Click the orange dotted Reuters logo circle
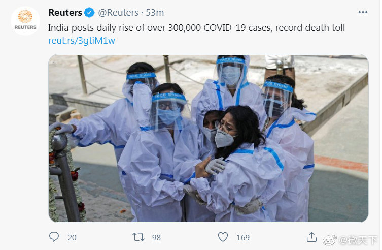This screenshot has height=250, width=382. point(25,16)
